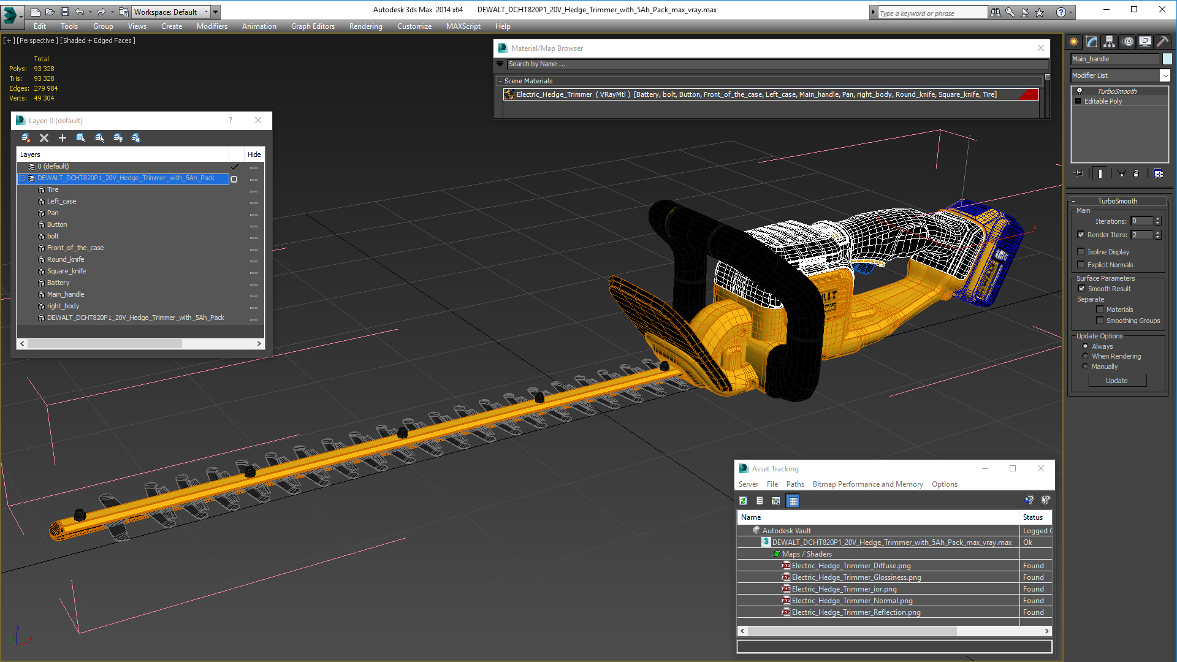This screenshot has height=662, width=1177.
Task: Toggle TurboSmooth modifier lightbulb on/off
Action: click(x=1080, y=91)
